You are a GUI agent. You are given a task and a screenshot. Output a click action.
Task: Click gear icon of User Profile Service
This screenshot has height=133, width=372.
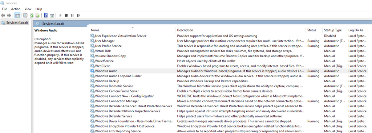pyautogui.click(x=92, y=46)
